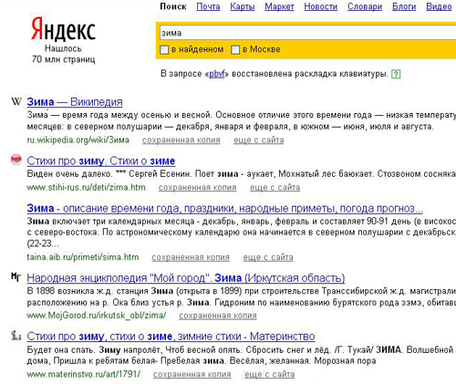Click the Материнство result favicon

pyautogui.click(x=16, y=336)
